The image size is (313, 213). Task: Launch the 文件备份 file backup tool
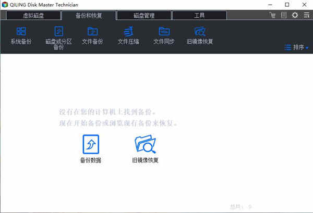tap(92, 35)
